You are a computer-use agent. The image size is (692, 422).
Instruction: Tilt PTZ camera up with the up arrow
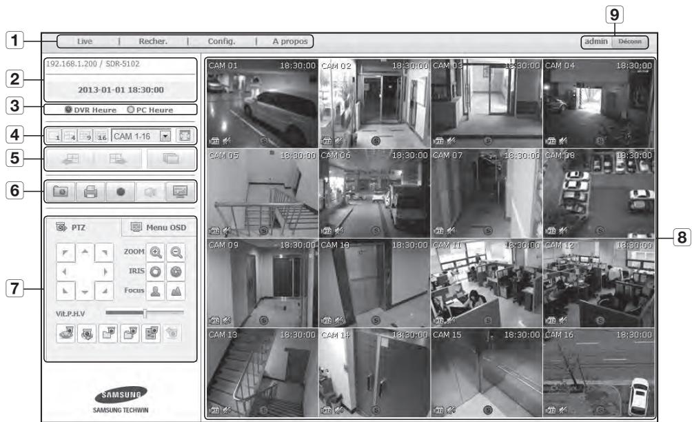85,252
